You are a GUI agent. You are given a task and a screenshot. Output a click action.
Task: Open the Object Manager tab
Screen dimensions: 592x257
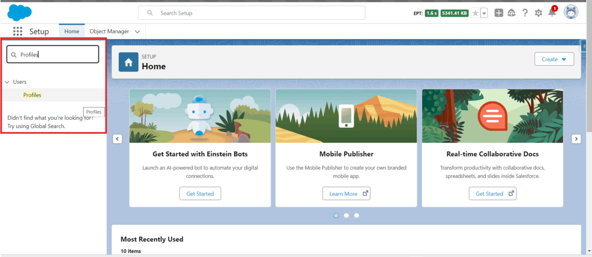109,32
